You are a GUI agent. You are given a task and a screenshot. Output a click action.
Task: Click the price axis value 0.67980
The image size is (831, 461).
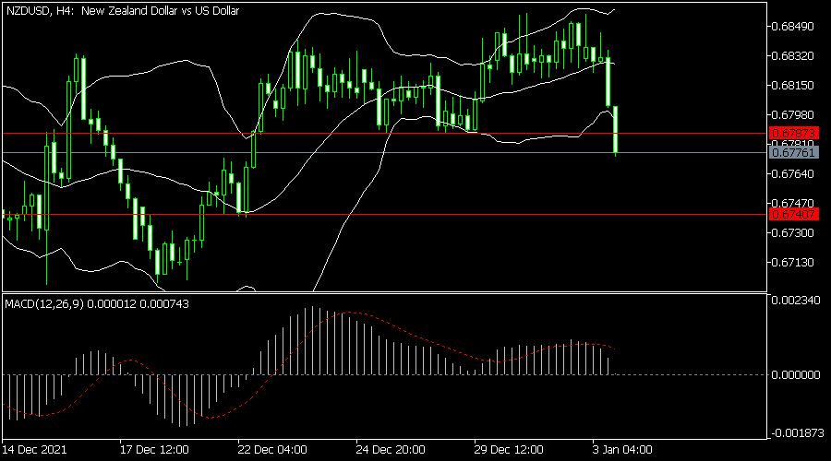[793, 114]
